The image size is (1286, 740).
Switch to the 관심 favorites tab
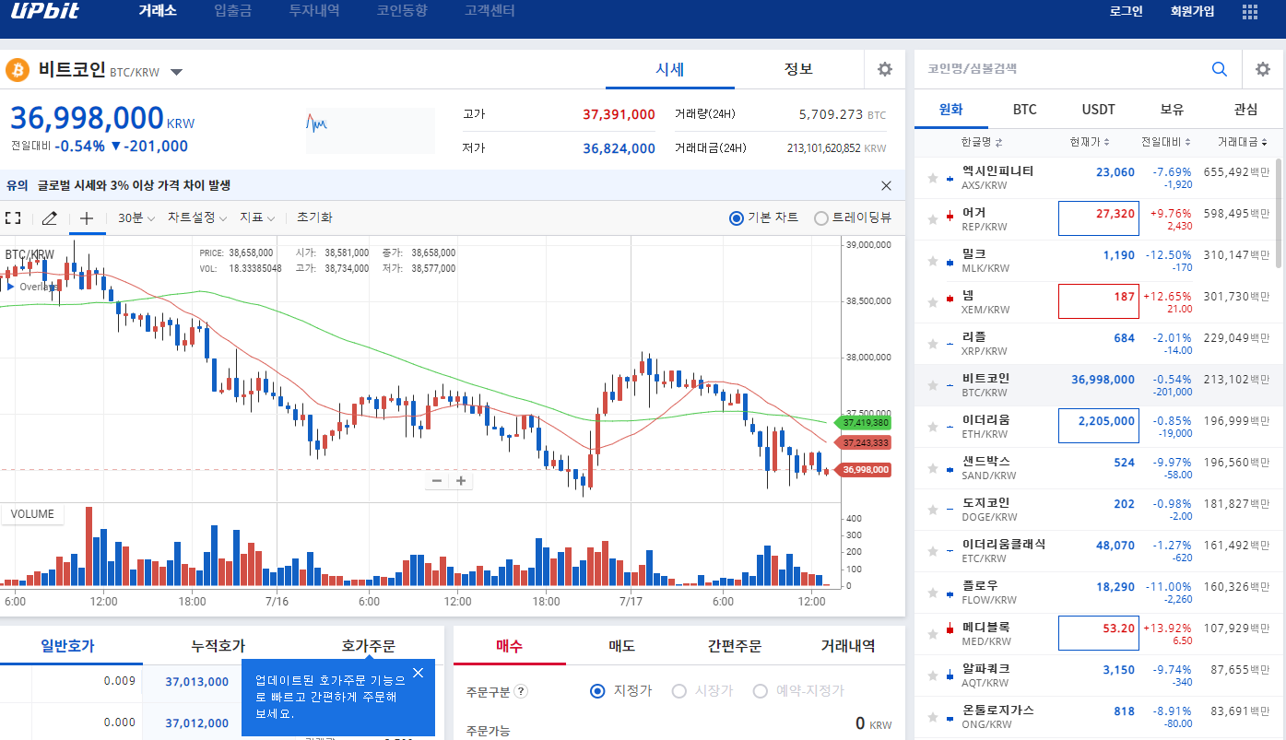1245,109
